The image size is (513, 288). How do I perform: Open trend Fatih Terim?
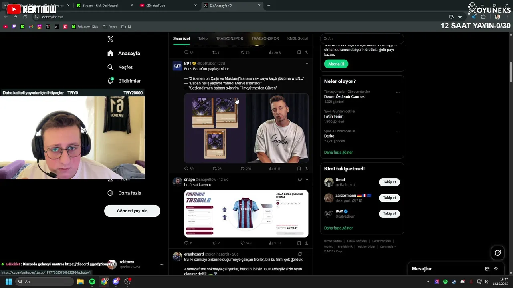334,116
